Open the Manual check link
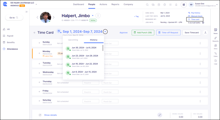Image resolution: width=220 pixels, height=120 pixels. pos(195,16)
